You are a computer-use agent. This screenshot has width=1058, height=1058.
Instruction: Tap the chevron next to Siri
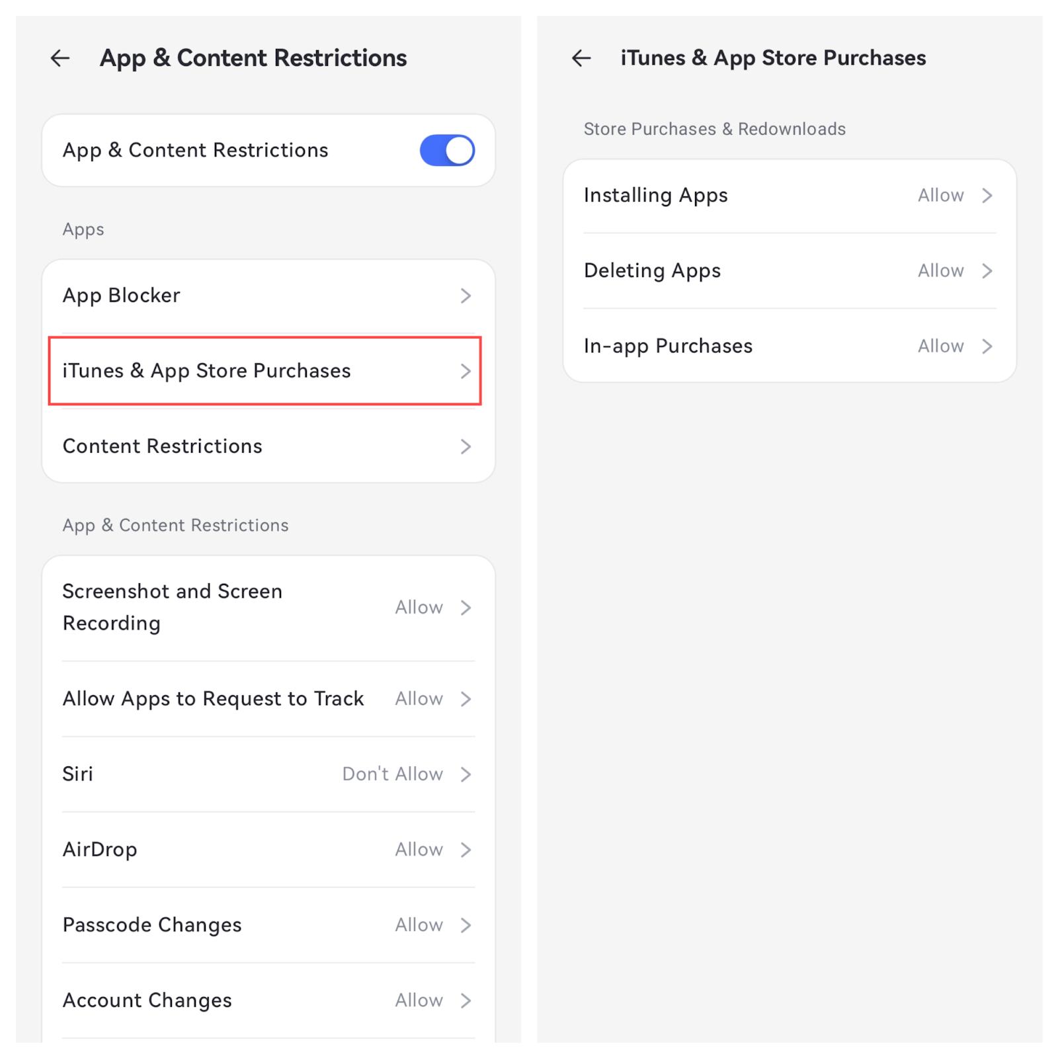point(466,774)
